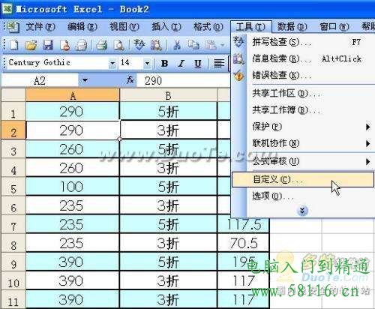Toggle Italic formatting

pos(181,64)
